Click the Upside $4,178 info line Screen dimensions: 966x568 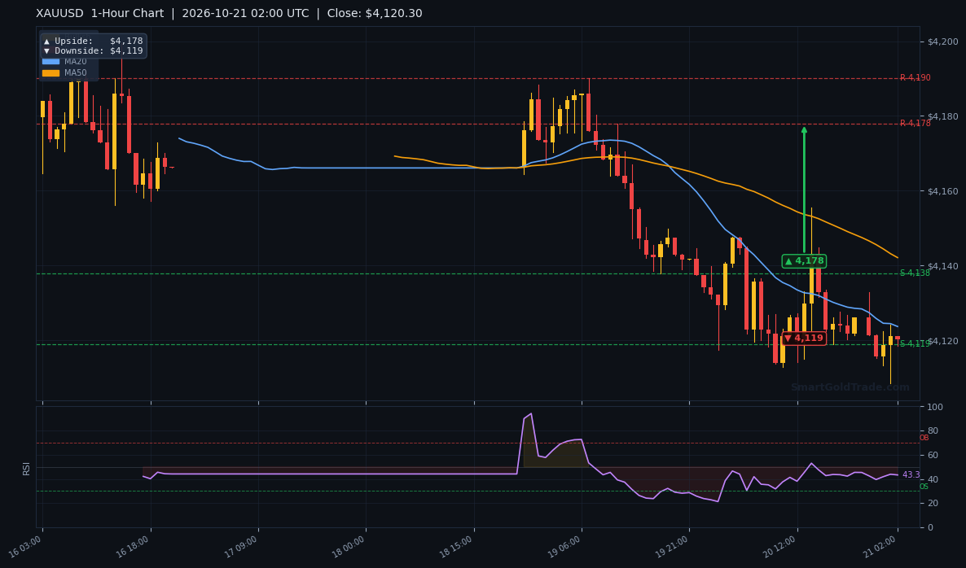tap(93, 42)
